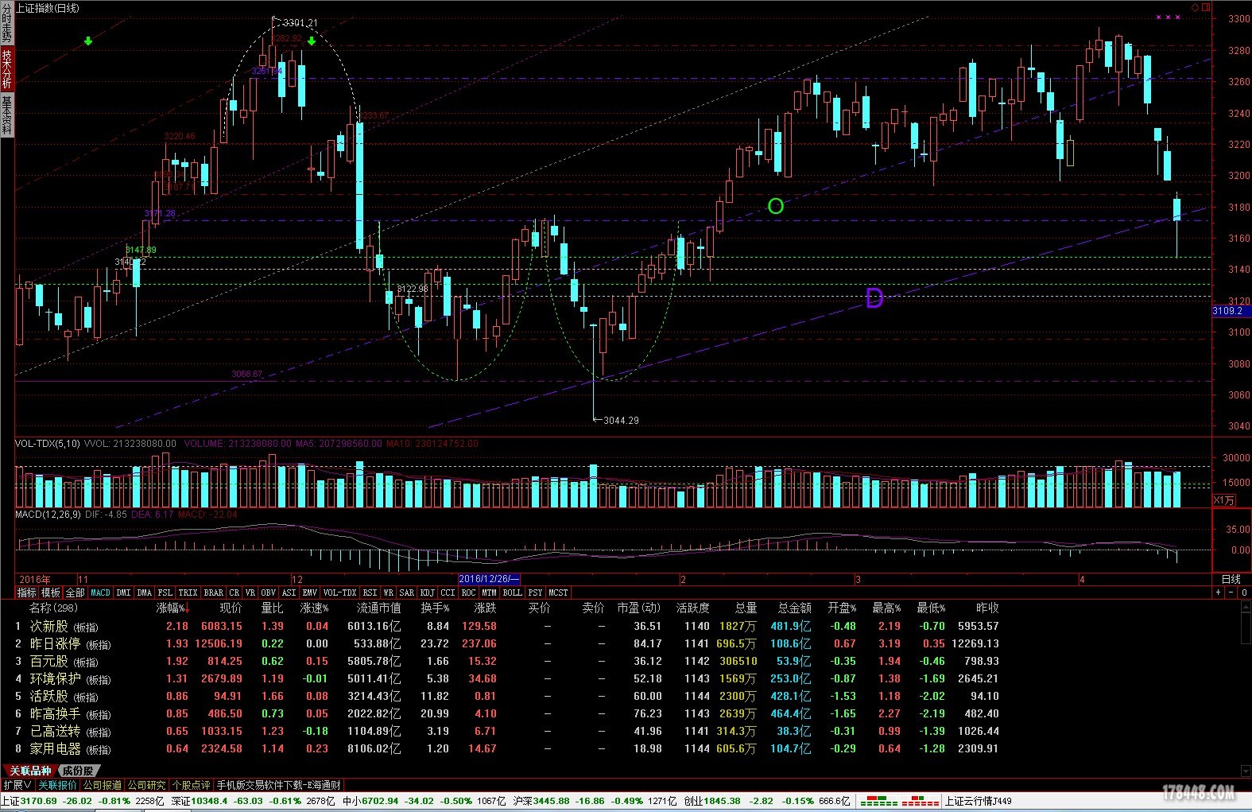Click the 名称(298) column header
1252x812 pixels.
click(54, 608)
